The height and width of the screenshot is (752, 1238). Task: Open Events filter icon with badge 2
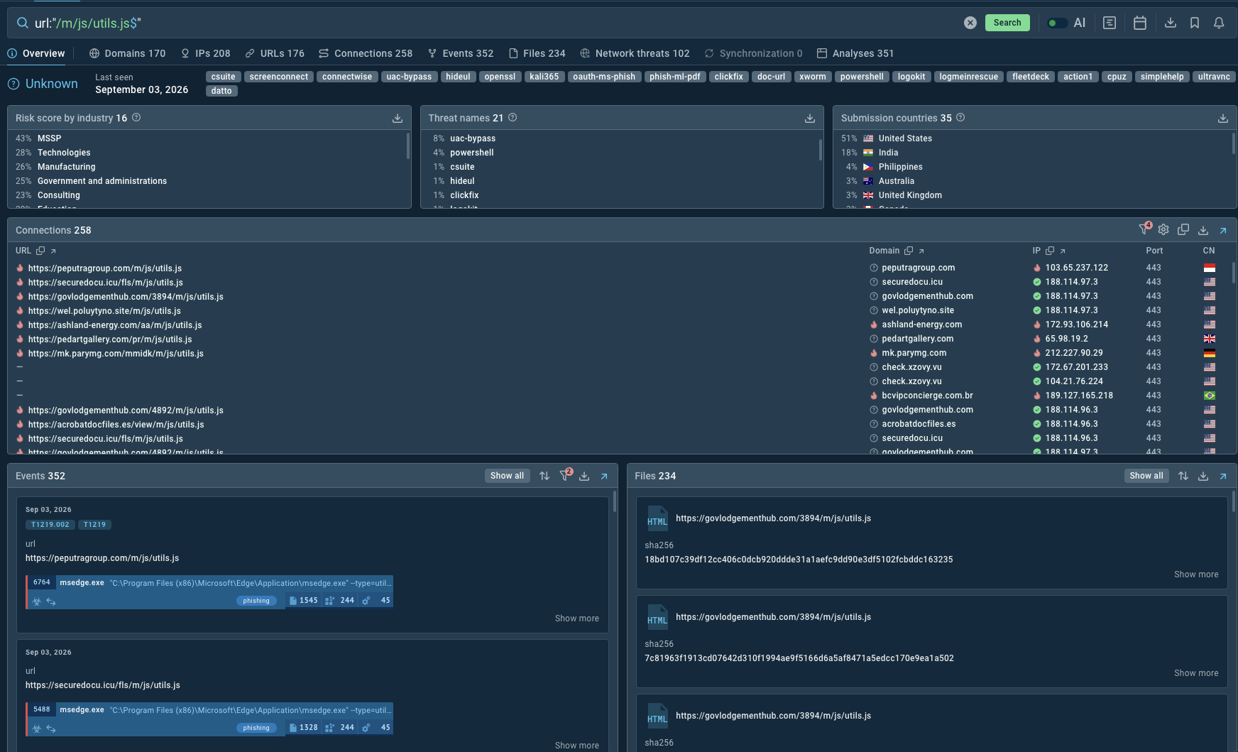click(x=566, y=474)
